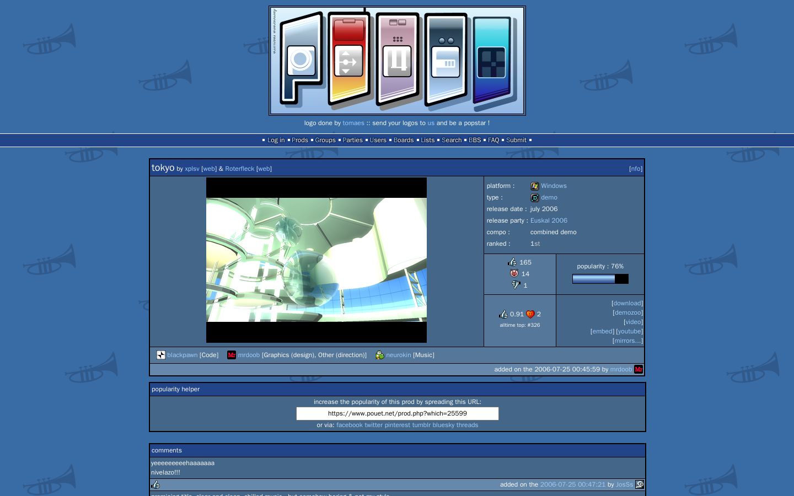The height and width of the screenshot is (496, 794).
Task: Select Parties in the navigation bar
Action: [x=353, y=140]
